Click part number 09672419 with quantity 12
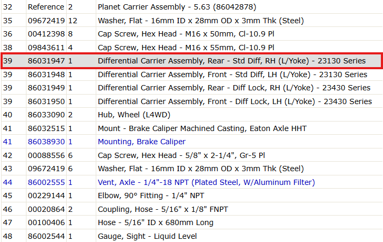 (x=46, y=21)
